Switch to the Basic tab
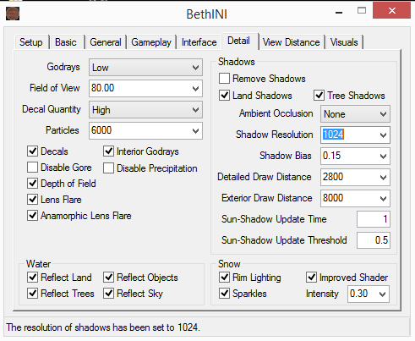415x341 pixels. coord(66,42)
